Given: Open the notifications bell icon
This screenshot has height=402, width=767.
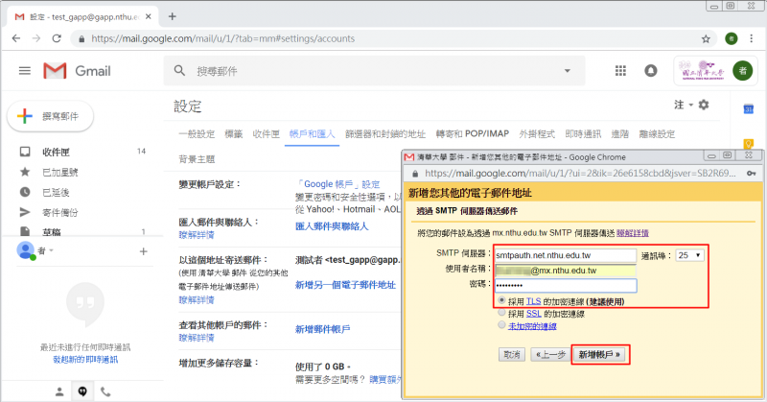Looking at the screenshot, I should click(651, 71).
